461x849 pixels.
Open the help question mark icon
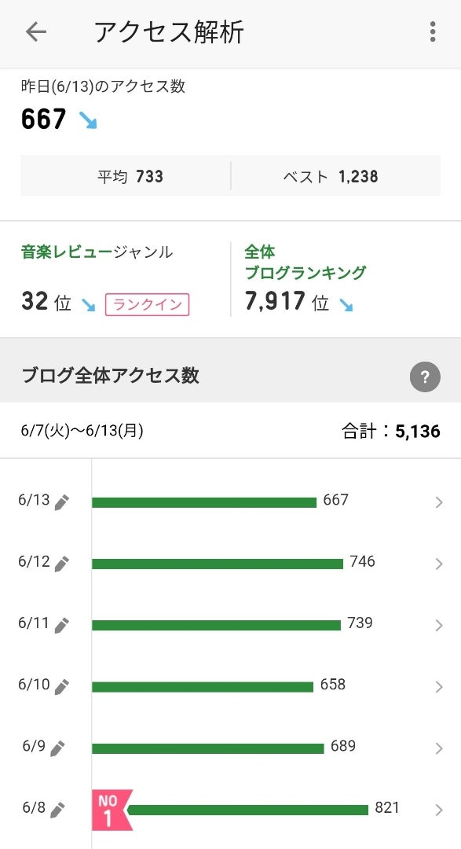[425, 377]
